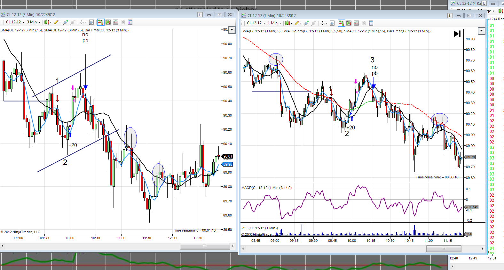Click the 4 Range chart window title icon
The width and height of the screenshot is (504, 270).
453,3
